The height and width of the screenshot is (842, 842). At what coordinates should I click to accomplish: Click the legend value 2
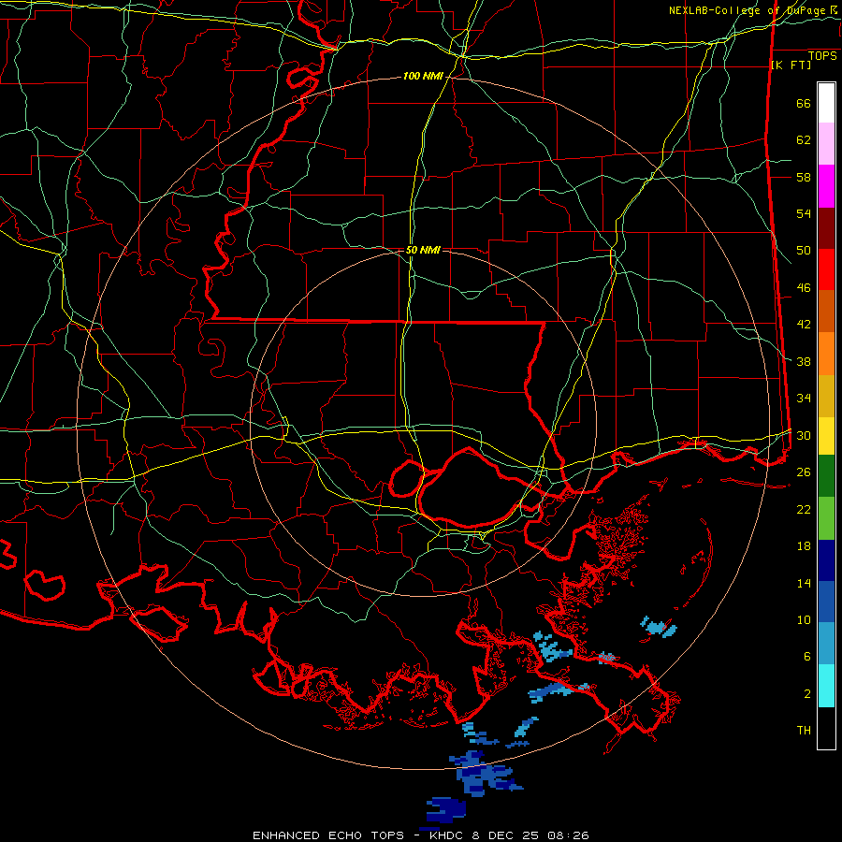[x=807, y=694]
